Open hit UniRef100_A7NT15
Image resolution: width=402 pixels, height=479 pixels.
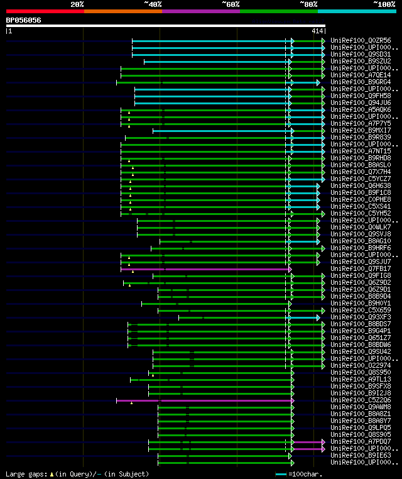pyautogui.click(x=361, y=151)
